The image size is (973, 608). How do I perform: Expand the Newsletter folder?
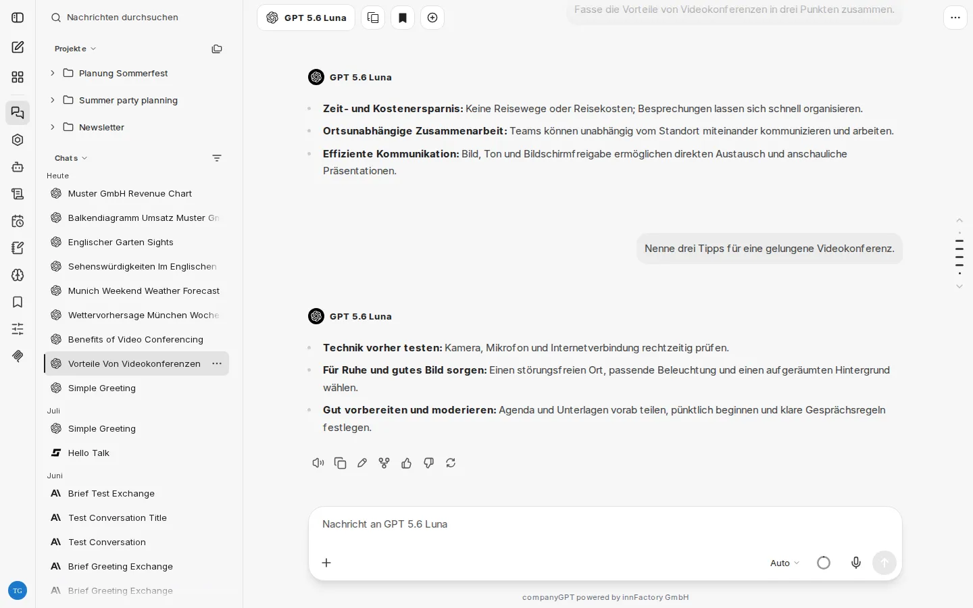53,127
